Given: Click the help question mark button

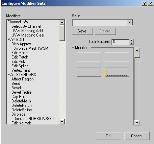Looking at the screenshot, I should click(x=145, y=3).
